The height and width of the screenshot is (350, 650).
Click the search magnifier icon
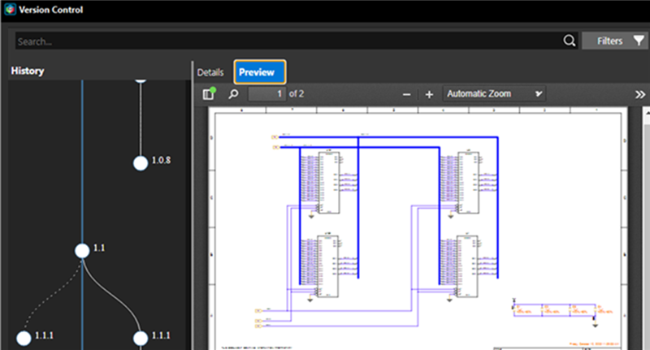(569, 41)
